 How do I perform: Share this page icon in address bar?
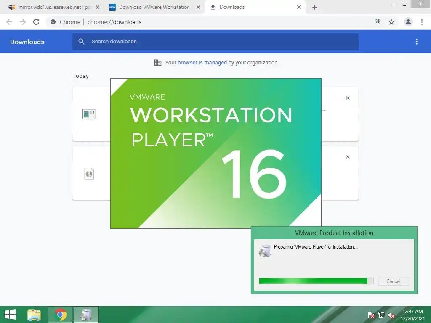[378, 22]
